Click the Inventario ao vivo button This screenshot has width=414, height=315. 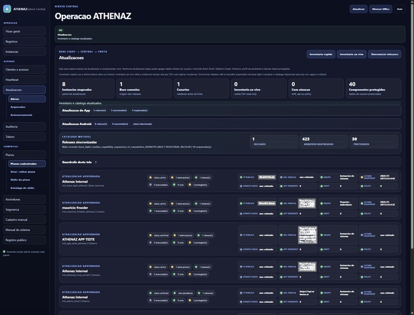coord(351,54)
